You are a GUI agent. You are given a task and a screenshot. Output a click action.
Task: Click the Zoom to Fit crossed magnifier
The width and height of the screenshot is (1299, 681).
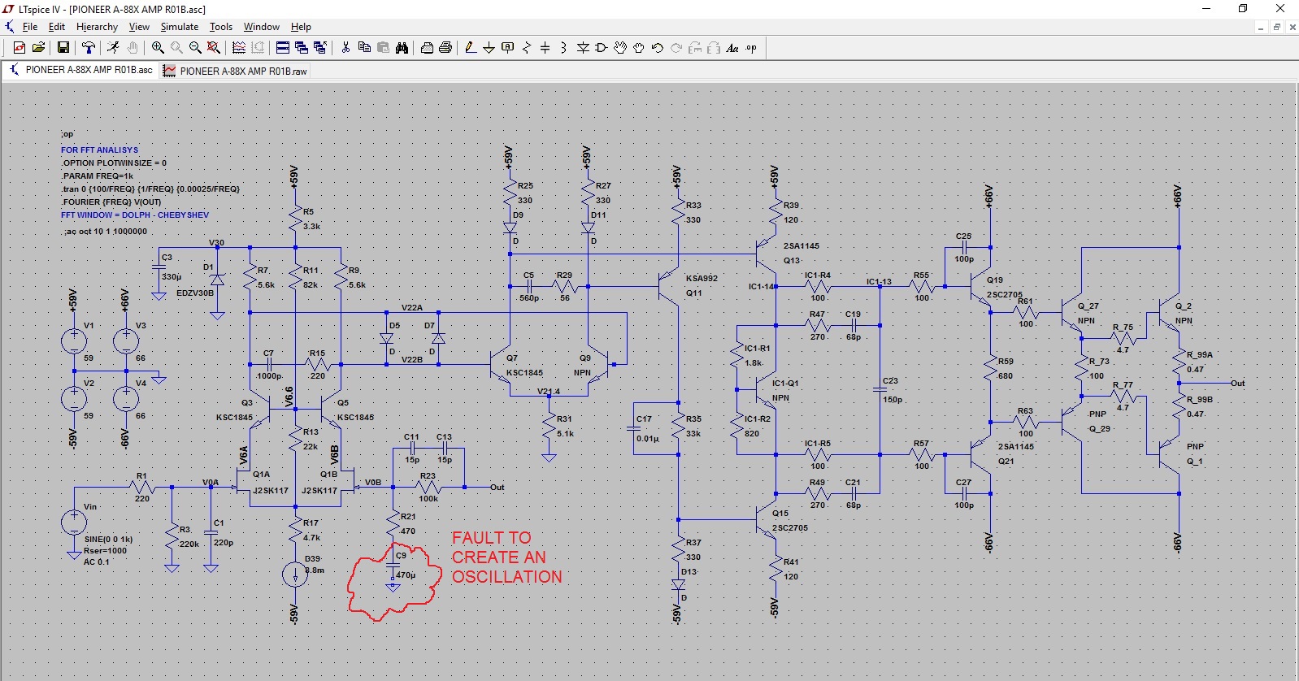213,48
